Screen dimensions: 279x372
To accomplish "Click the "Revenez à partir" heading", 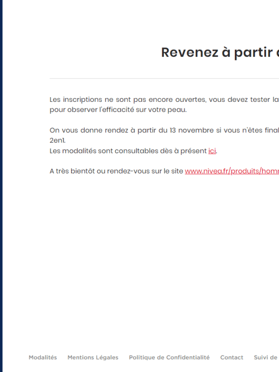I will tap(219, 53).
